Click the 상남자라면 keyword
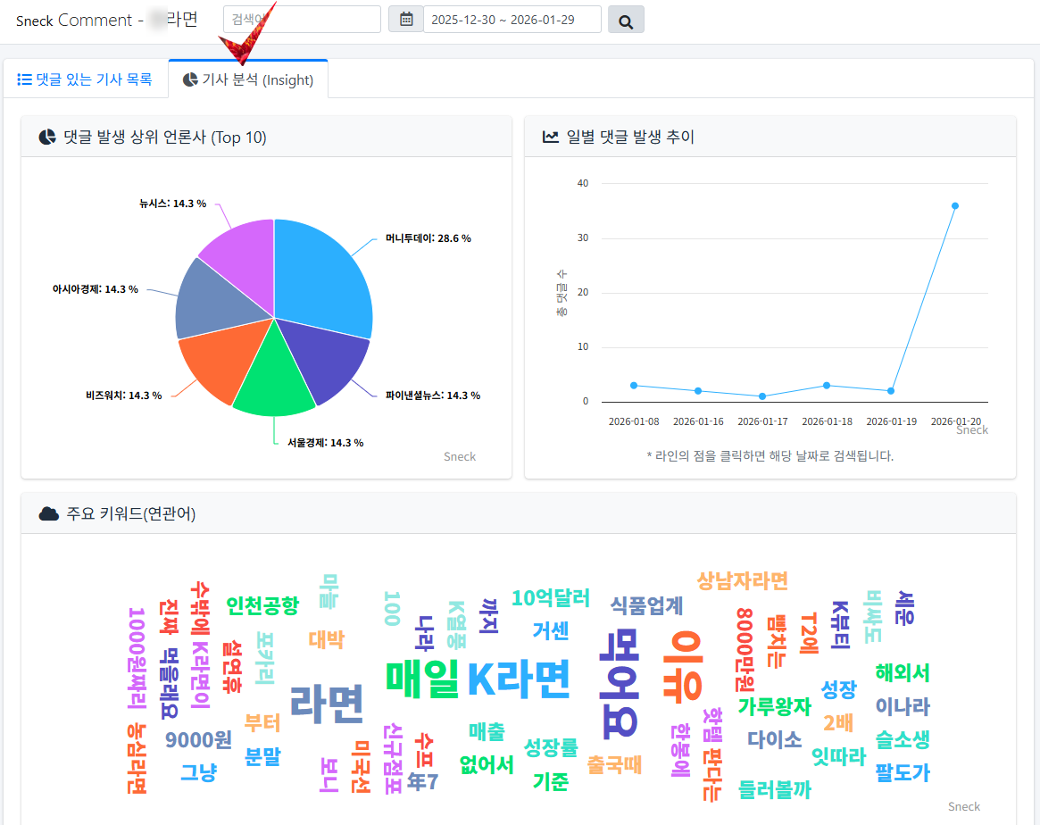Image resolution: width=1040 pixels, height=825 pixels. point(742,581)
